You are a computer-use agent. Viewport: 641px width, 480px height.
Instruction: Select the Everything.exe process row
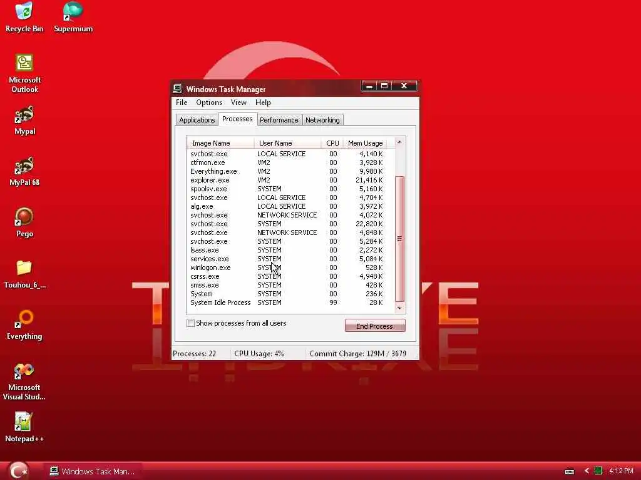(287, 171)
